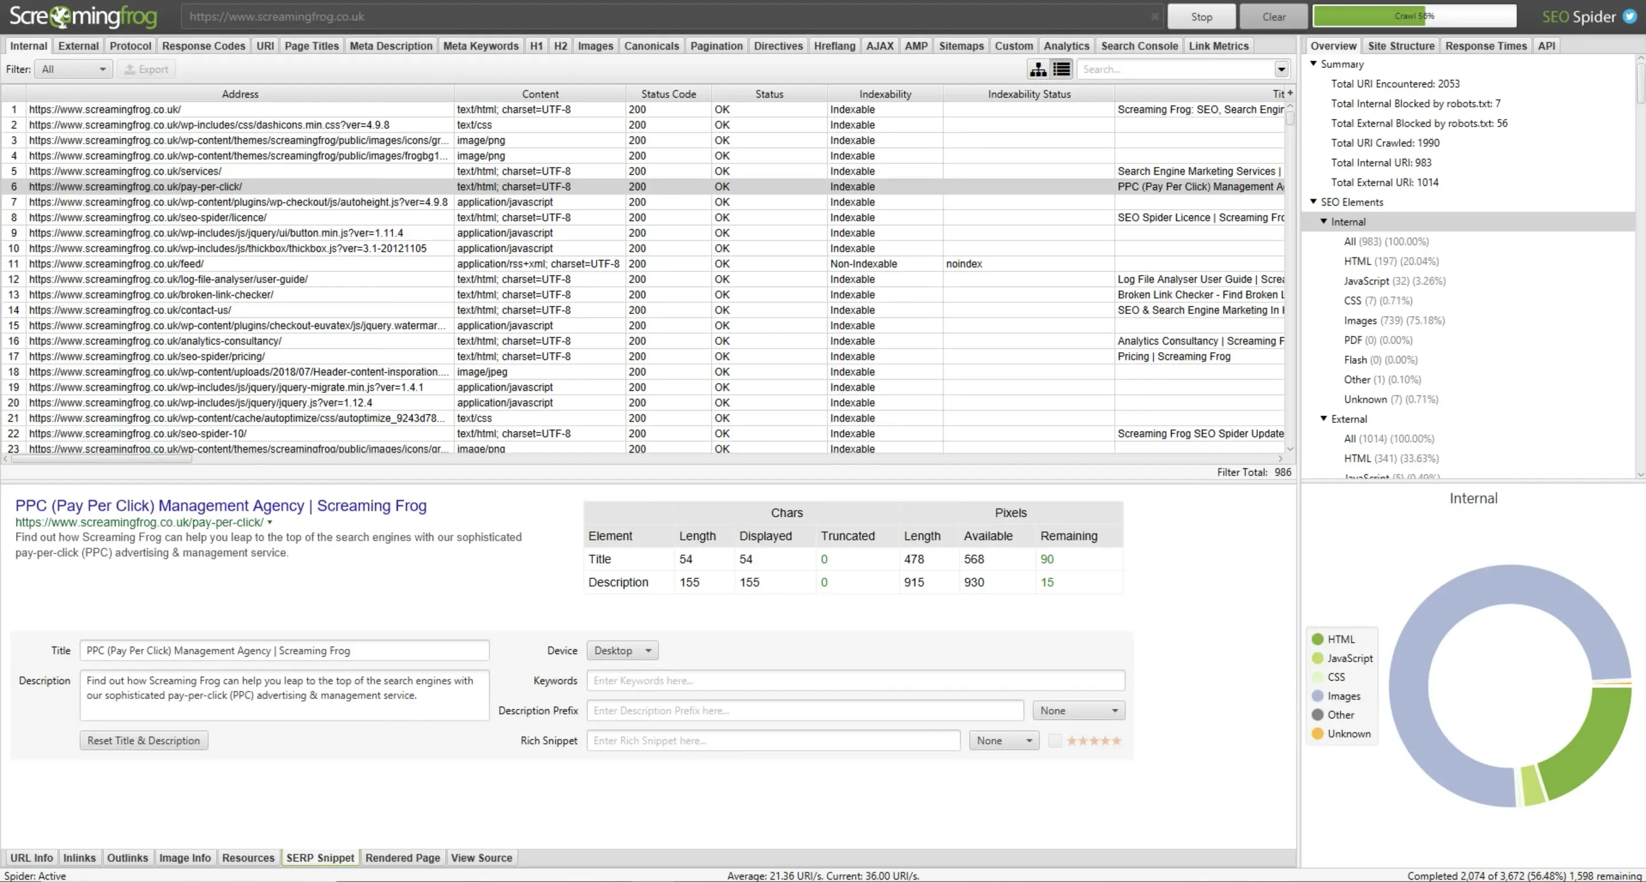Open the URL Info bottom tab
Image resolution: width=1646 pixels, height=882 pixels.
point(31,858)
